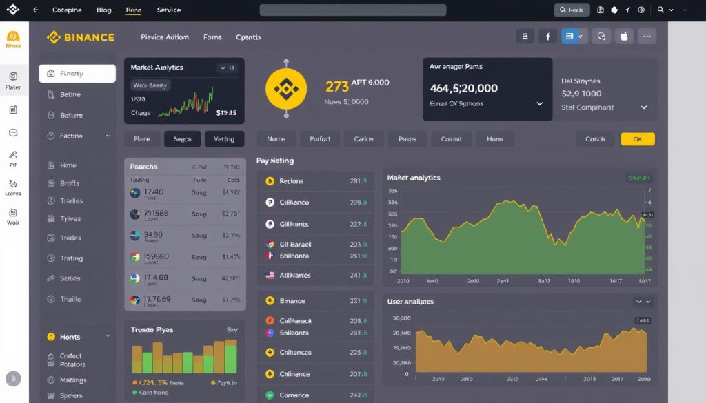This screenshot has height=403, width=706.
Task: Click the Pit tools sidebar icon
Action: coord(13,158)
